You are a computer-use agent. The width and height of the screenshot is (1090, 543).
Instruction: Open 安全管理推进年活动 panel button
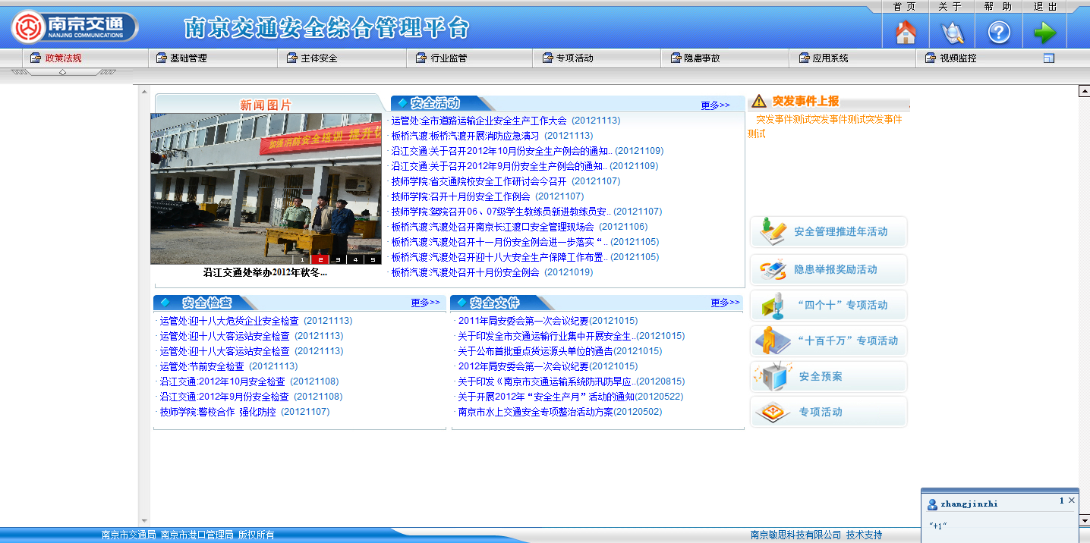[x=829, y=232]
